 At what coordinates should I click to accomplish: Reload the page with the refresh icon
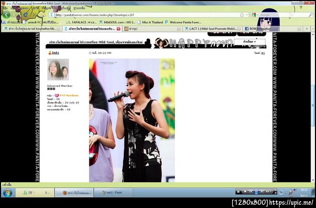tap(25, 15)
